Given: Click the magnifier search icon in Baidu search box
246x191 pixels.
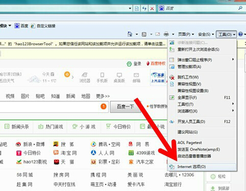Looking at the screenshot, I should click(x=240, y=8).
